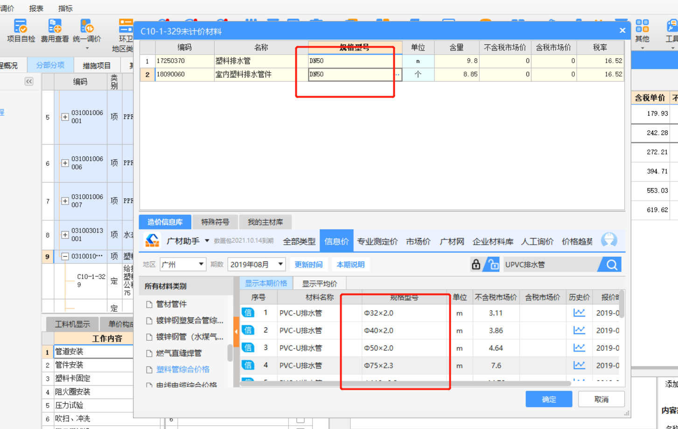Click the 工料机显示 tab

pos(72,324)
